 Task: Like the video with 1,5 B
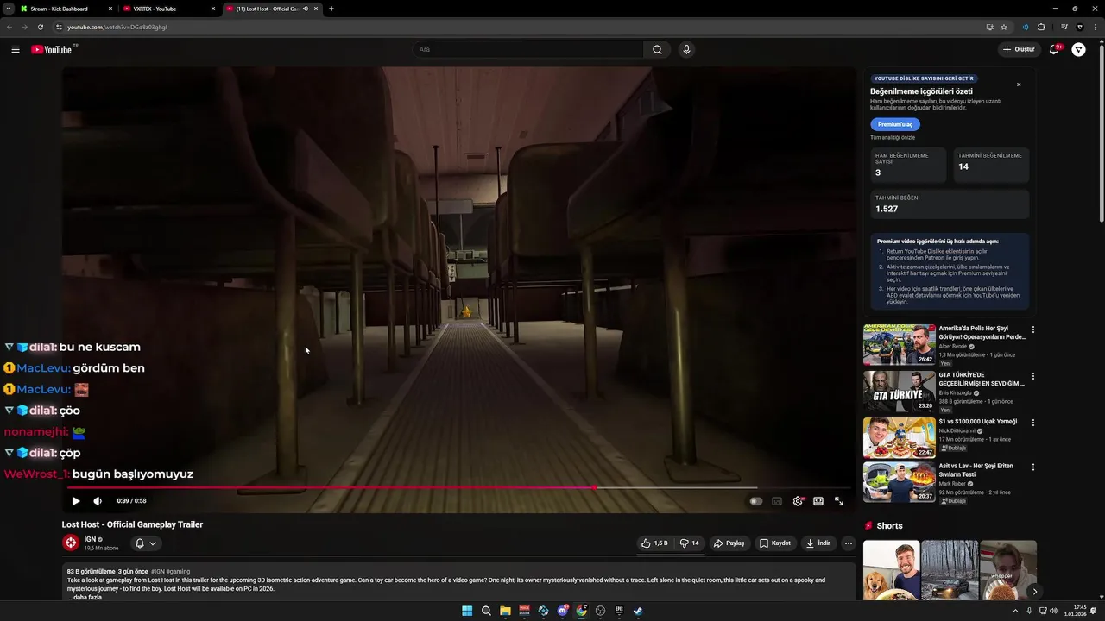click(654, 543)
